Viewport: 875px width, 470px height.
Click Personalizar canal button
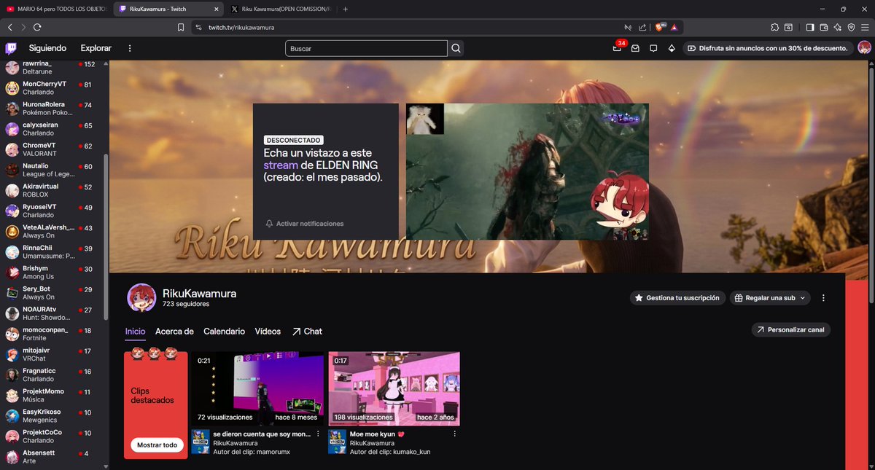click(791, 330)
